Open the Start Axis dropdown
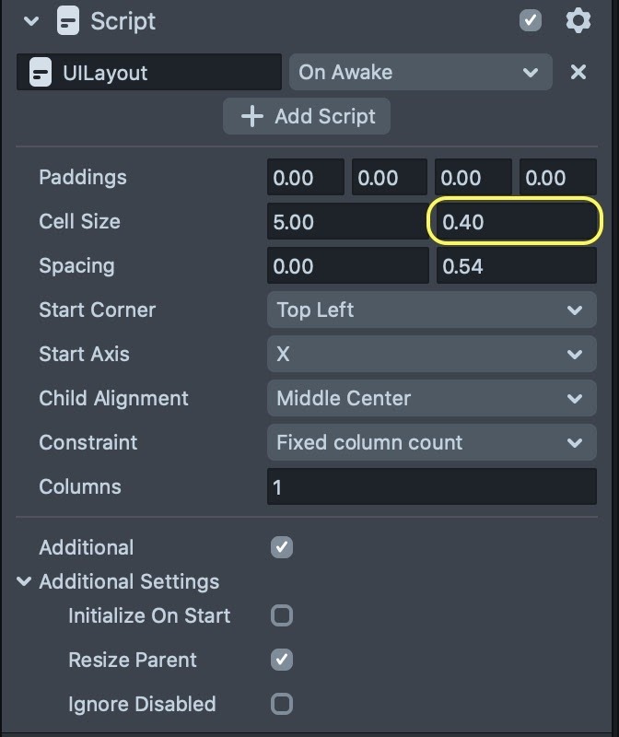The width and height of the screenshot is (619, 737). pos(431,354)
